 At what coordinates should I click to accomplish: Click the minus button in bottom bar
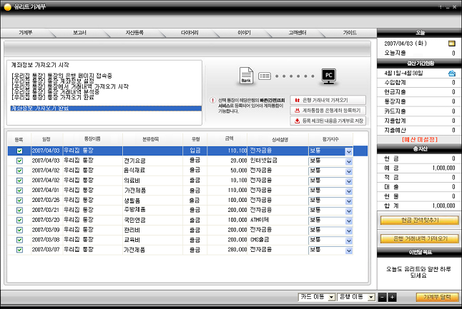382,298
